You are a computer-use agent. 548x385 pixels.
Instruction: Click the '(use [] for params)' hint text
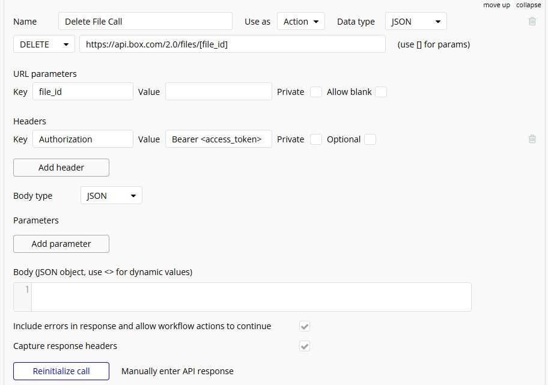coord(434,44)
